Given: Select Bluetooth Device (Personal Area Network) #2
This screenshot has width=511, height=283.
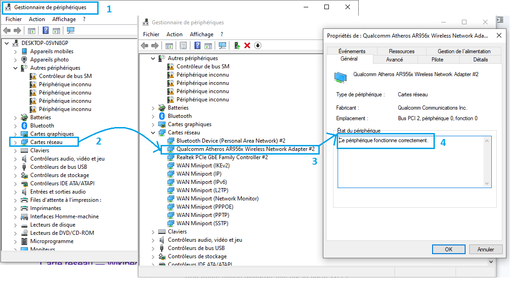Looking at the screenshot, I should pos(231,141).
